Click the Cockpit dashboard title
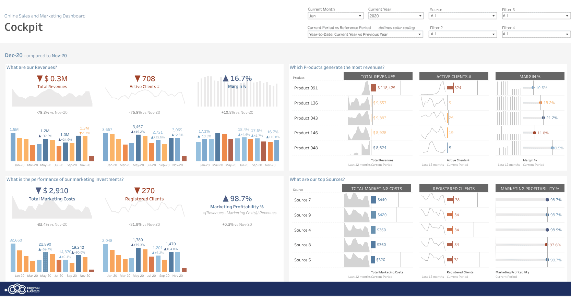Image resolution: width=571 pixels, height=297 pixels. pos(24,27)
